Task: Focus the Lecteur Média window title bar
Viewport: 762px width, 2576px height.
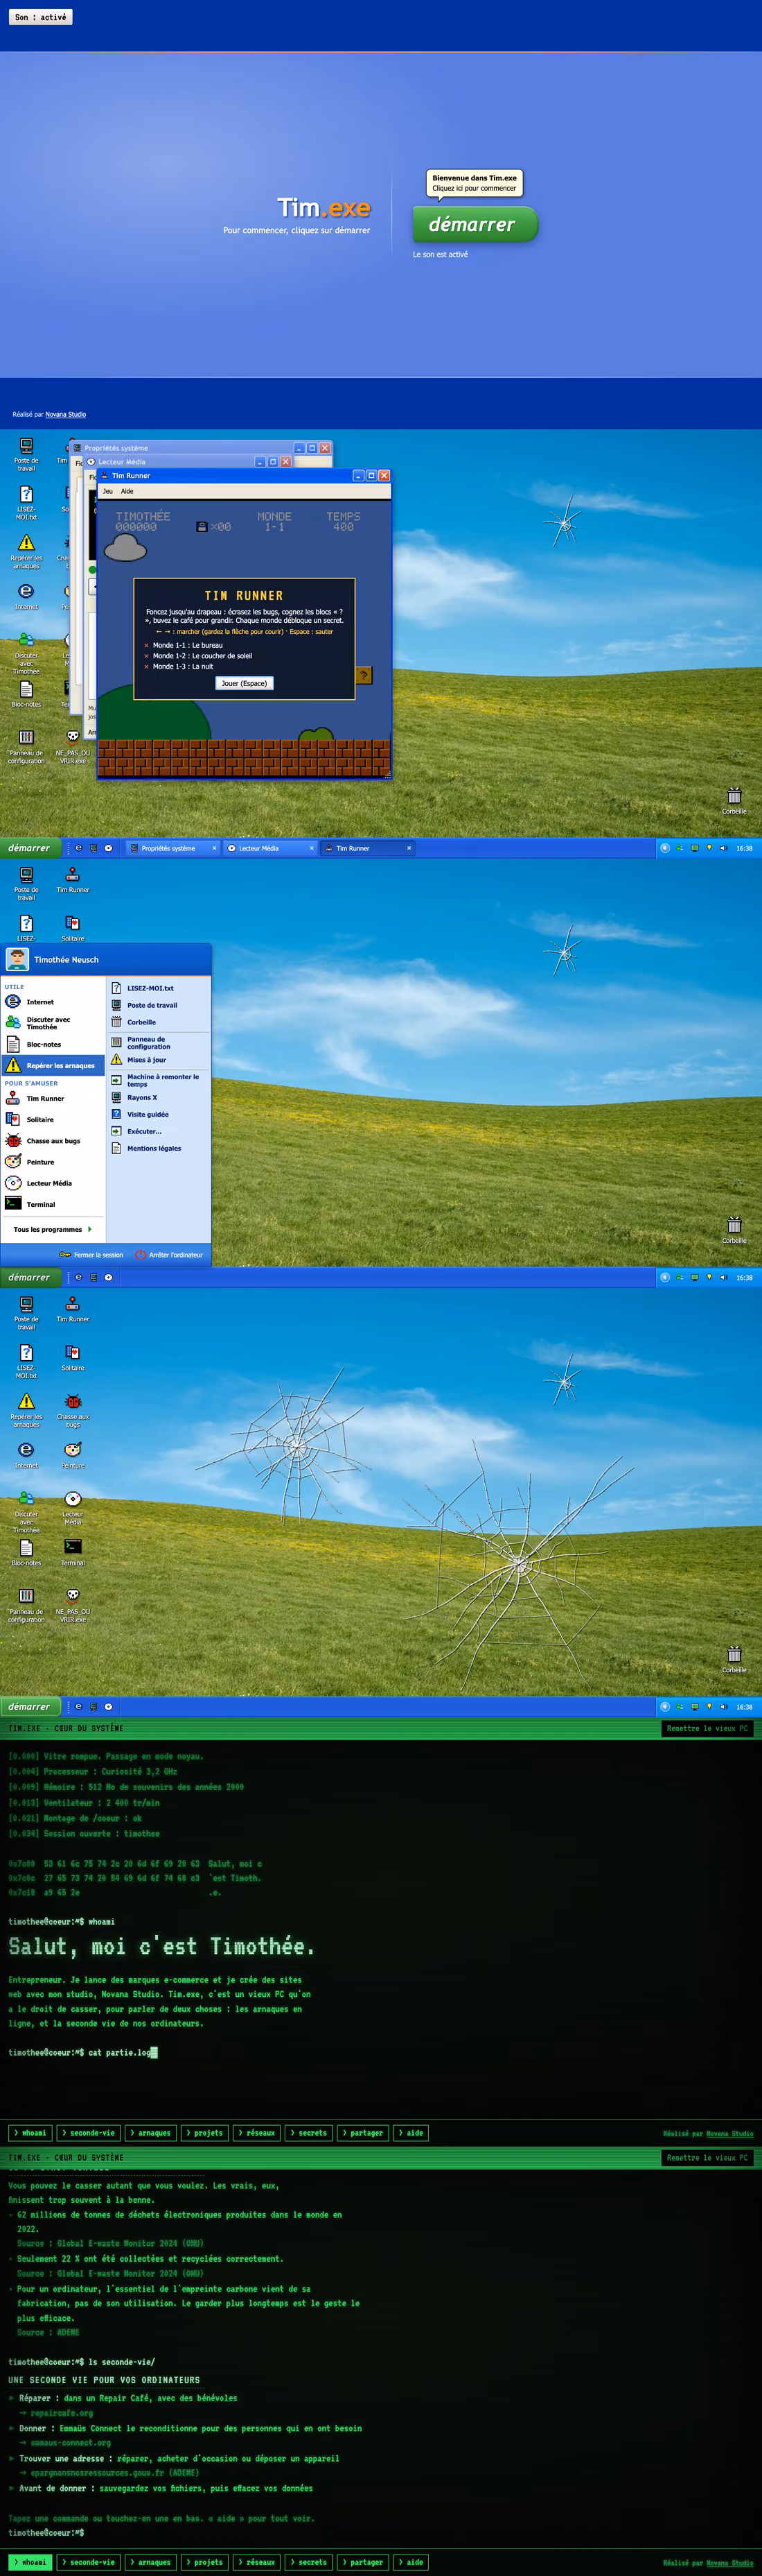Action: pos(170,462)
